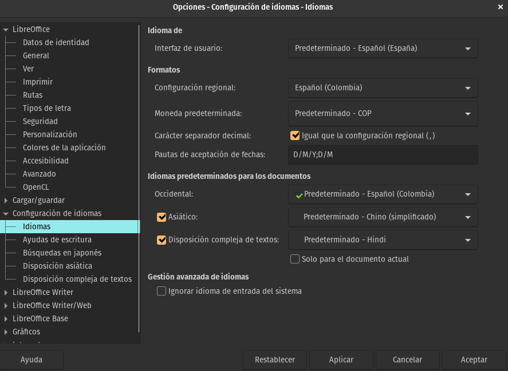Expand the LibreOffice Base node arrow
The height and width of the screenshot is (371, 508).
[x=6, y=318]
